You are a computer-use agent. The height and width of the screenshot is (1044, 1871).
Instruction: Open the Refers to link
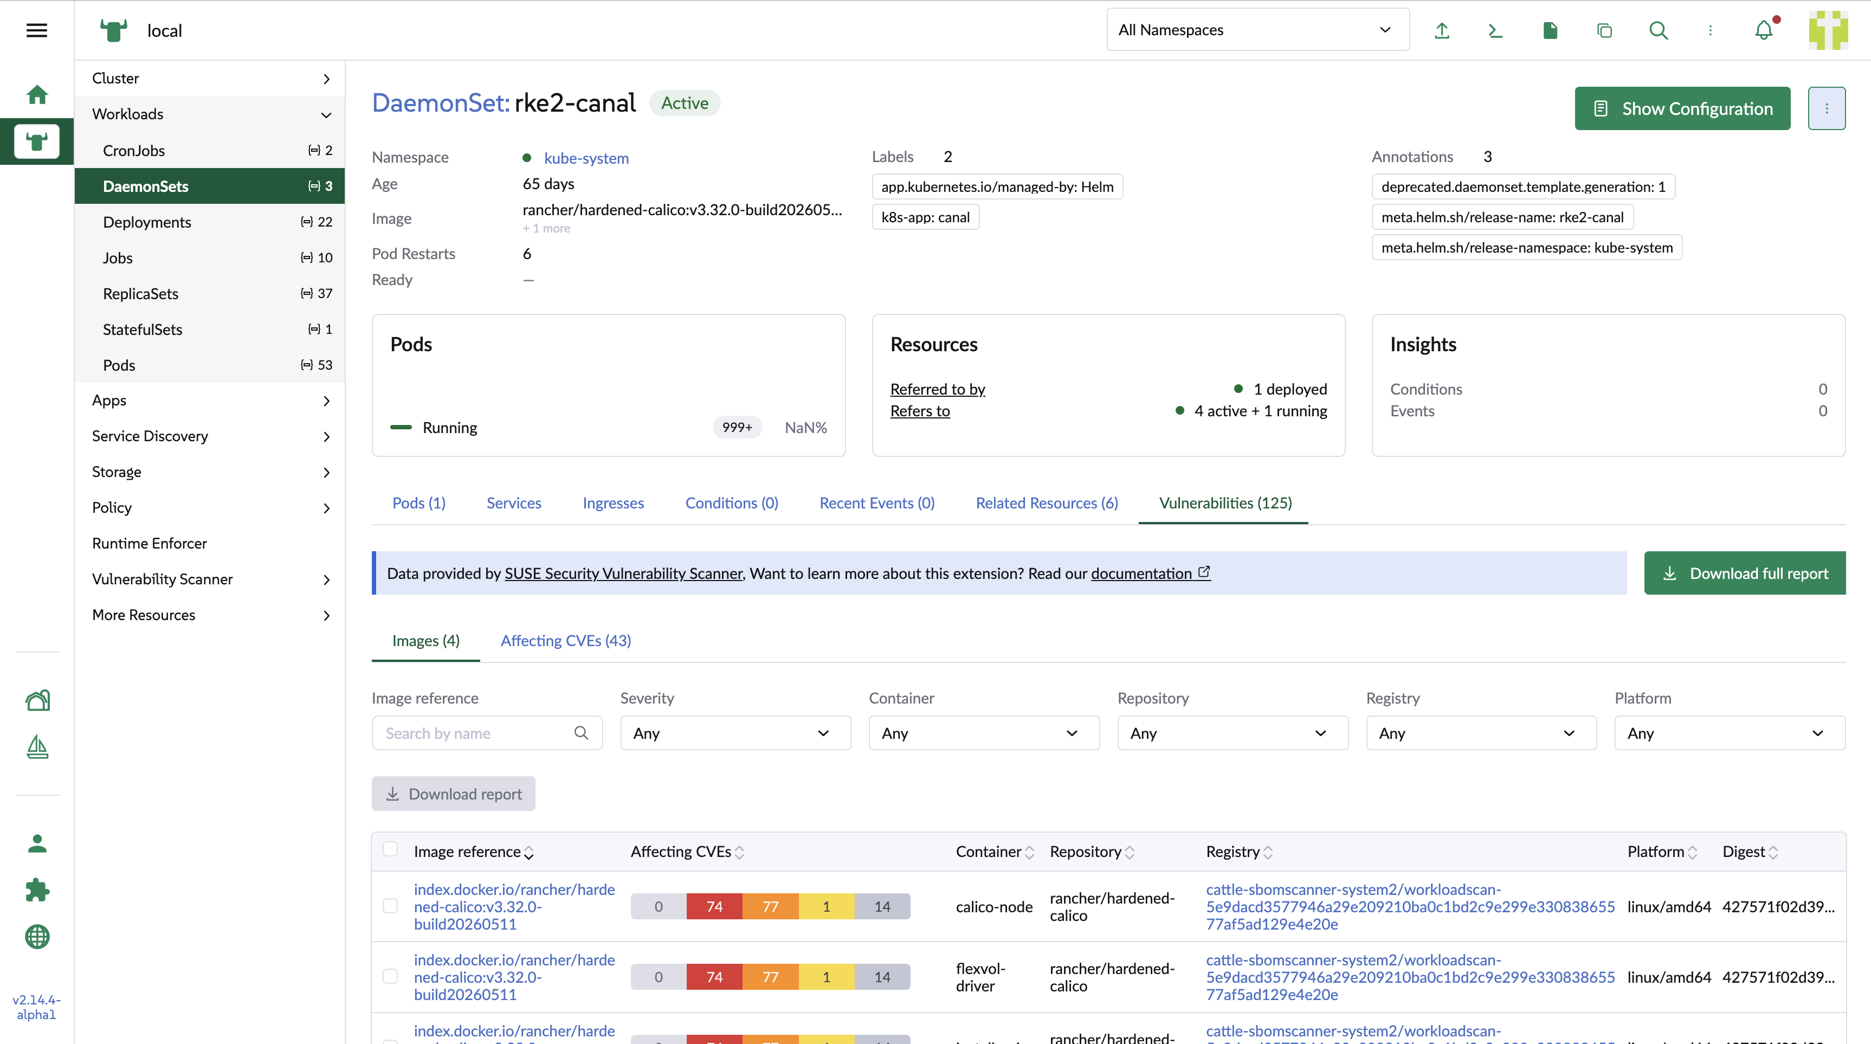[x=920, y=410]
